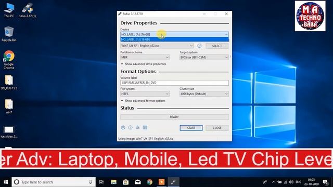Open Rufus language settings globe icon
The height and width of the screenshot is (187, 333).
[x=123, y=127]
